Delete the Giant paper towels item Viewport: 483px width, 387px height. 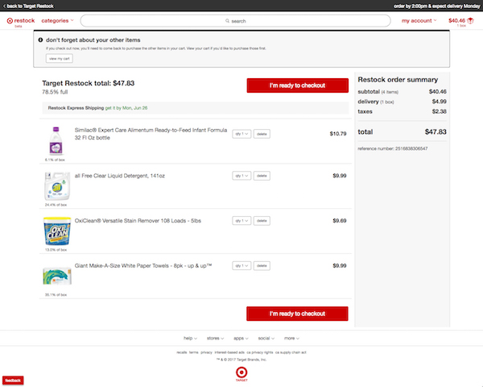coord(262,266)
